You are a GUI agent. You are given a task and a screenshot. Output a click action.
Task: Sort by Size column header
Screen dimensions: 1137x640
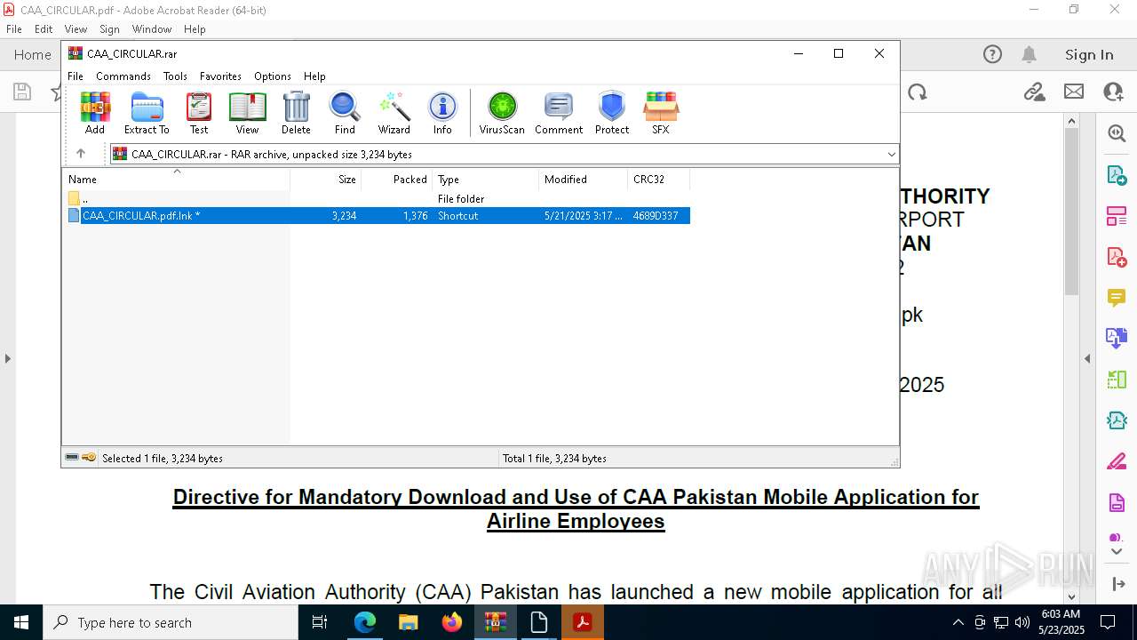(x=326, y=179)
